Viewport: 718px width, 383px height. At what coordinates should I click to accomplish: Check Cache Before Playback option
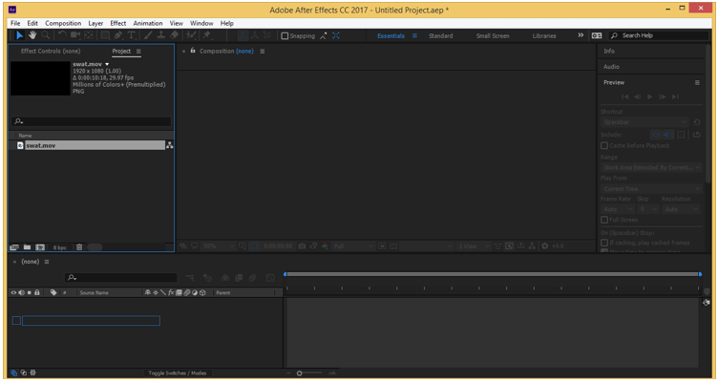click(604, 146)
